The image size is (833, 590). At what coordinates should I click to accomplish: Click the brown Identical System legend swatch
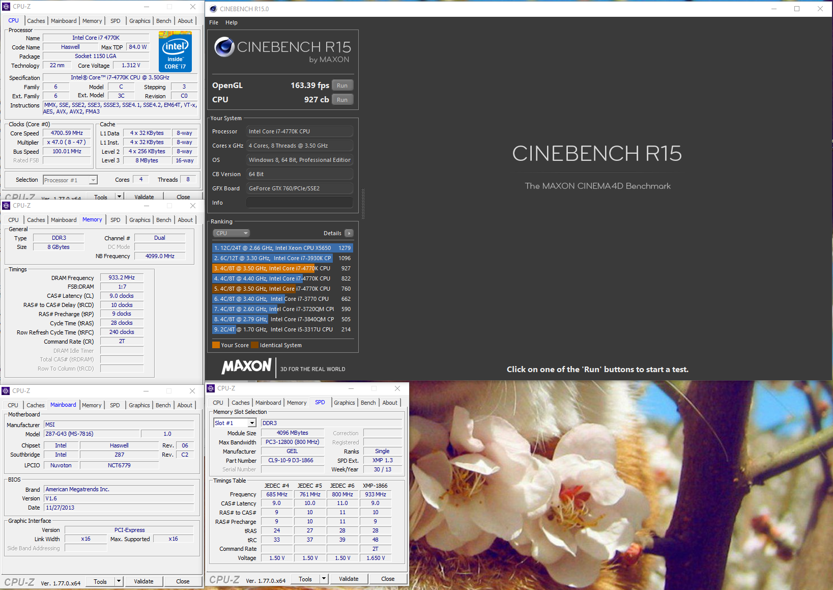click(x=254, y=345)
